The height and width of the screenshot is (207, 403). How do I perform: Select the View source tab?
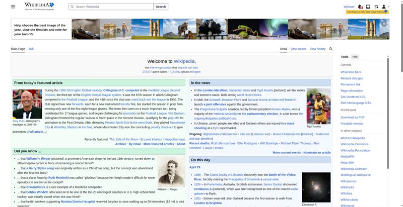(298, 49)
